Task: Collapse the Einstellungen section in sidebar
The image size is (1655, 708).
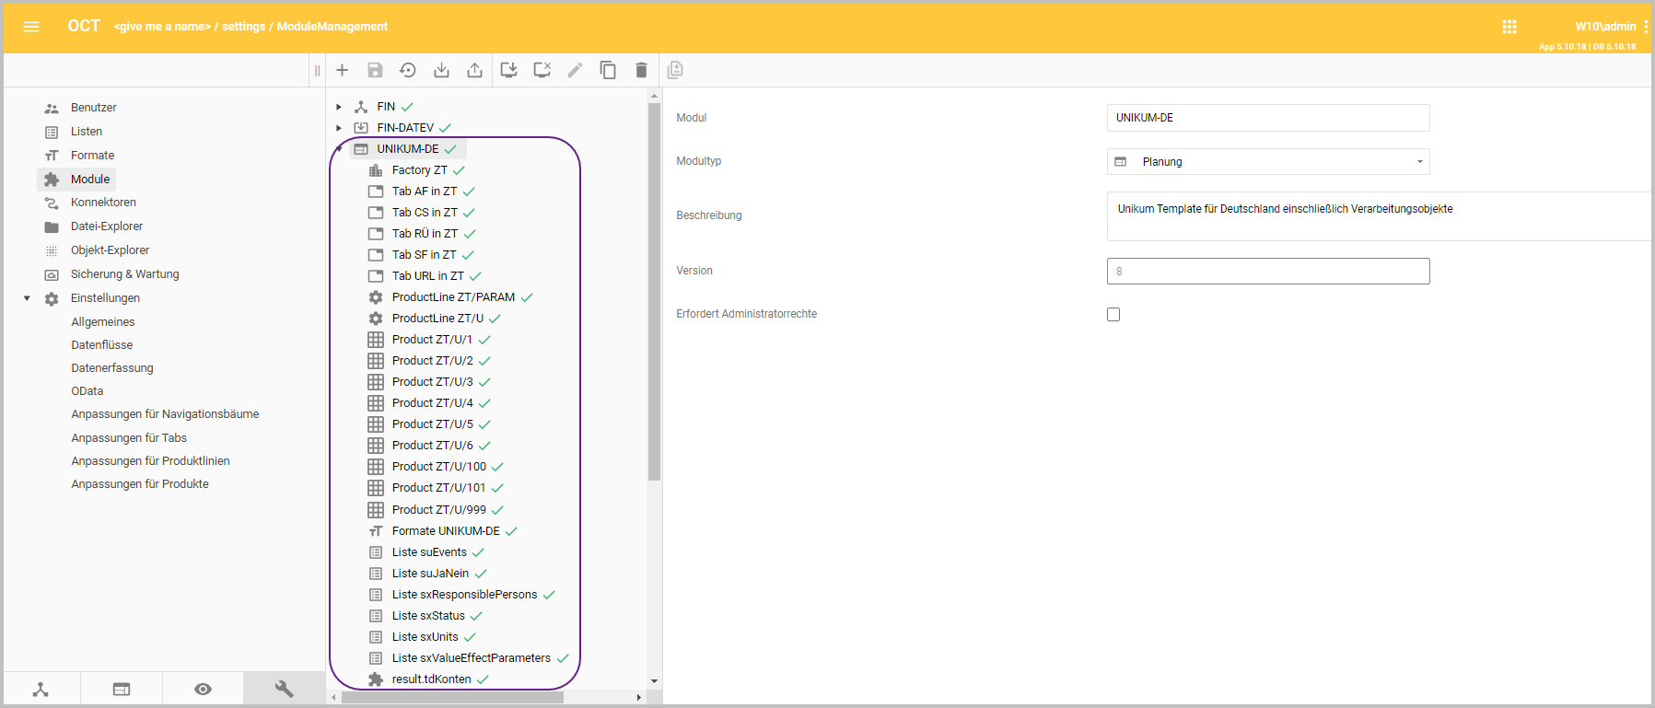Action: click(x=27, y=298)
